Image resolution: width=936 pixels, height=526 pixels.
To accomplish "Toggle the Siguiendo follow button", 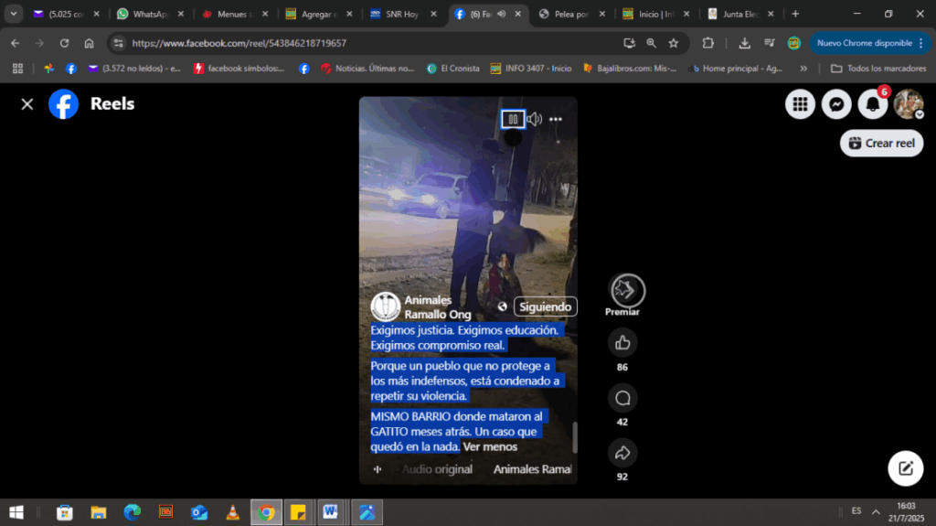I will tap(545, 306).
